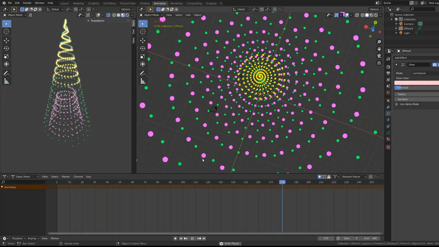
Task: Click the Add Effect button
Action: (x=401, y=58)
